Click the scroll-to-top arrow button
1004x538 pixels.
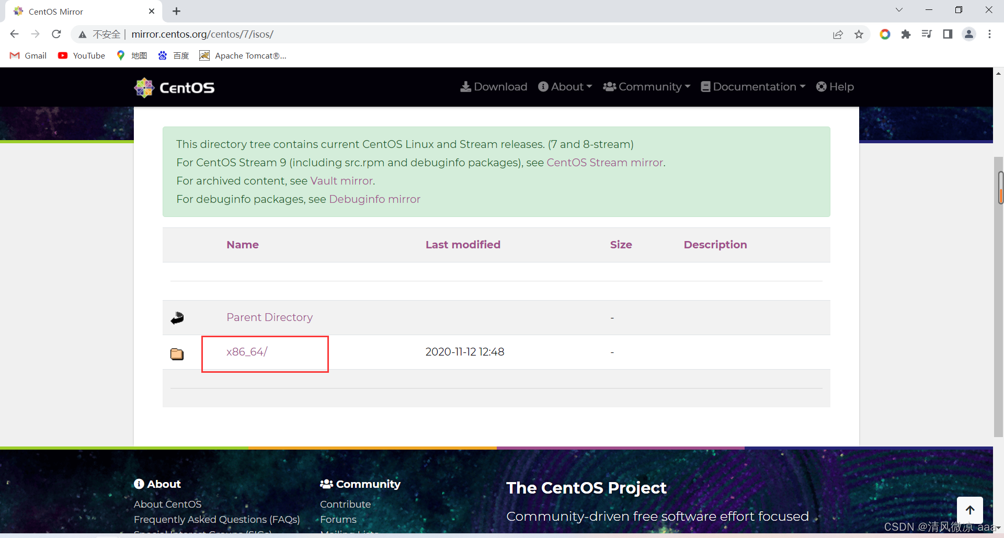click(x=970, y=510)
